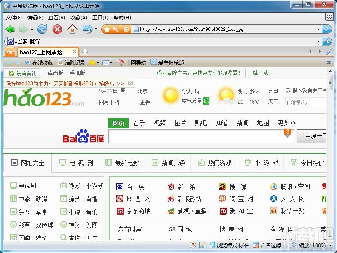
Task: Click the green Back arrow button
Action: (10, 29)
